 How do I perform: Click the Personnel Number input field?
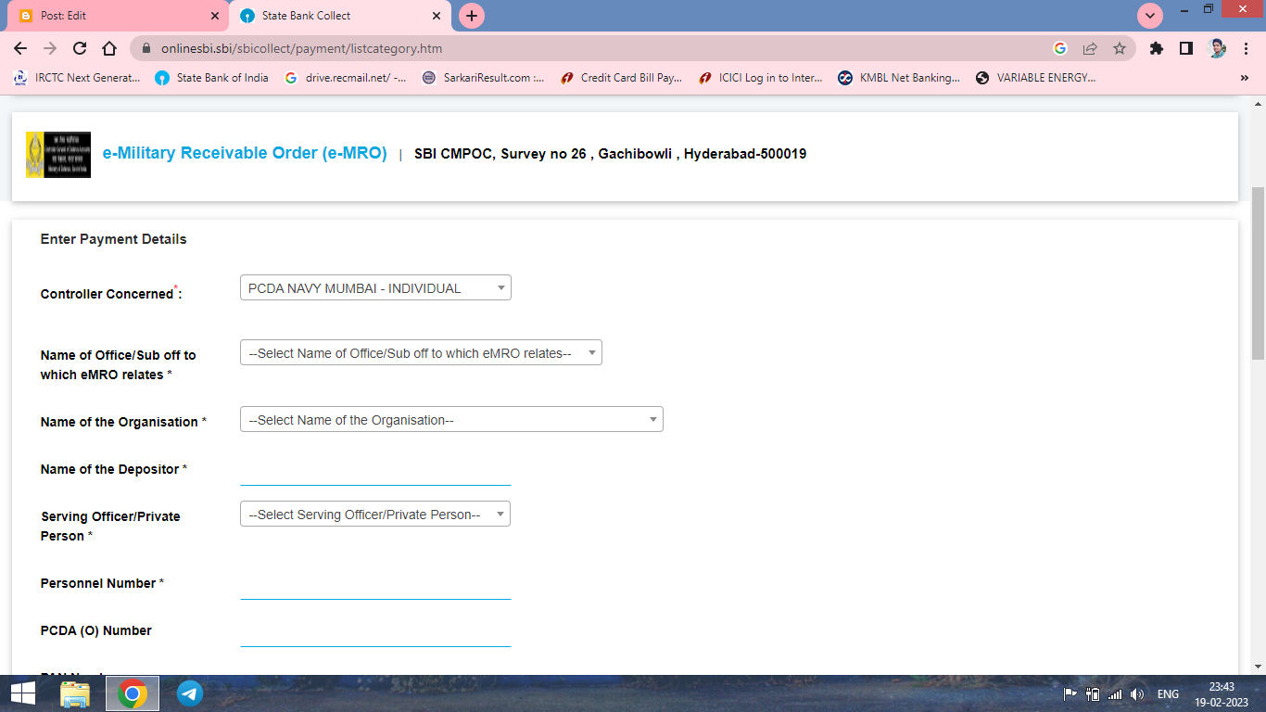[x=375, y=586]
